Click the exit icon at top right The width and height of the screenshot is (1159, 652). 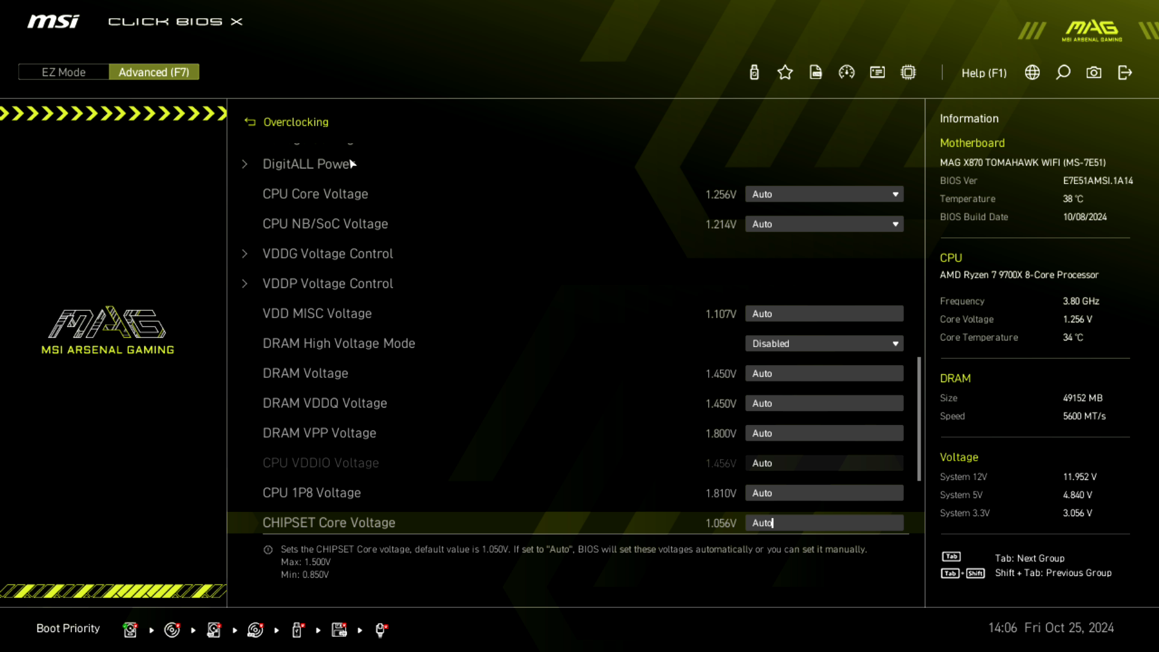(1125, 72)
